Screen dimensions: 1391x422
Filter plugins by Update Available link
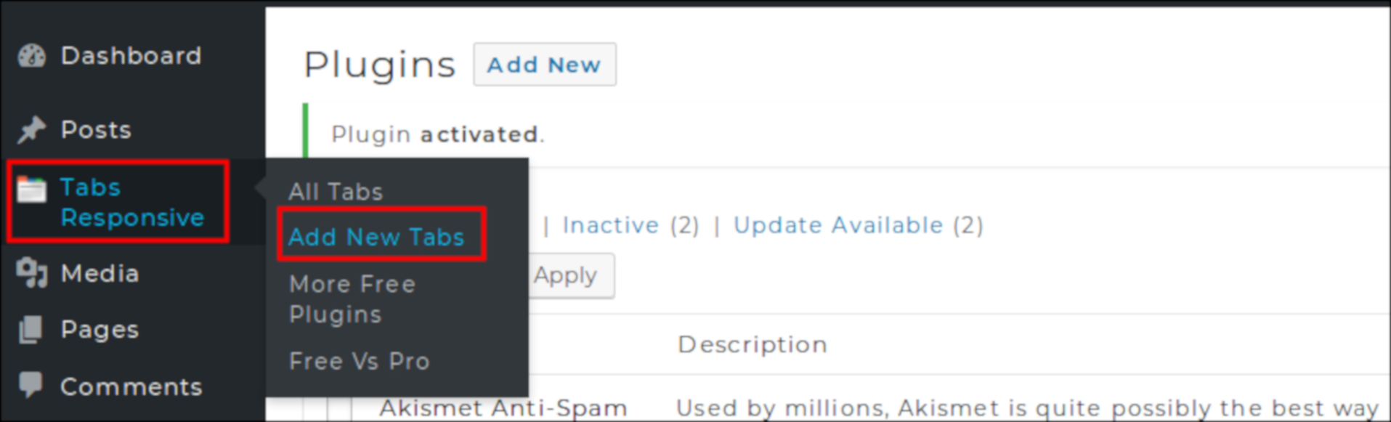point(838,225)
